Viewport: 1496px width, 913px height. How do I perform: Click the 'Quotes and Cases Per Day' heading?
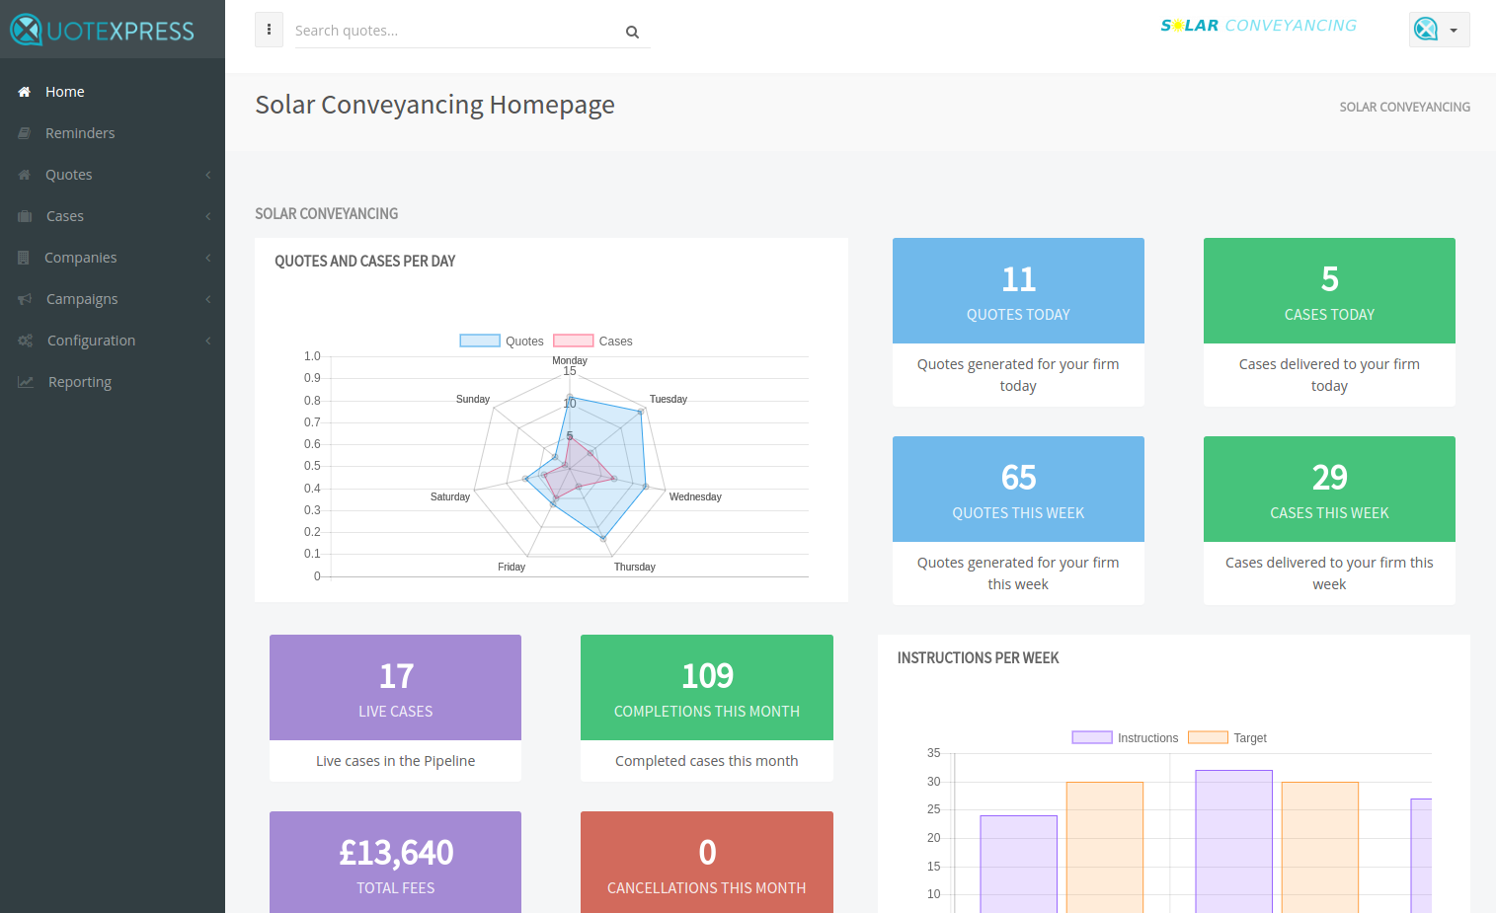click(x=364, y=261)
